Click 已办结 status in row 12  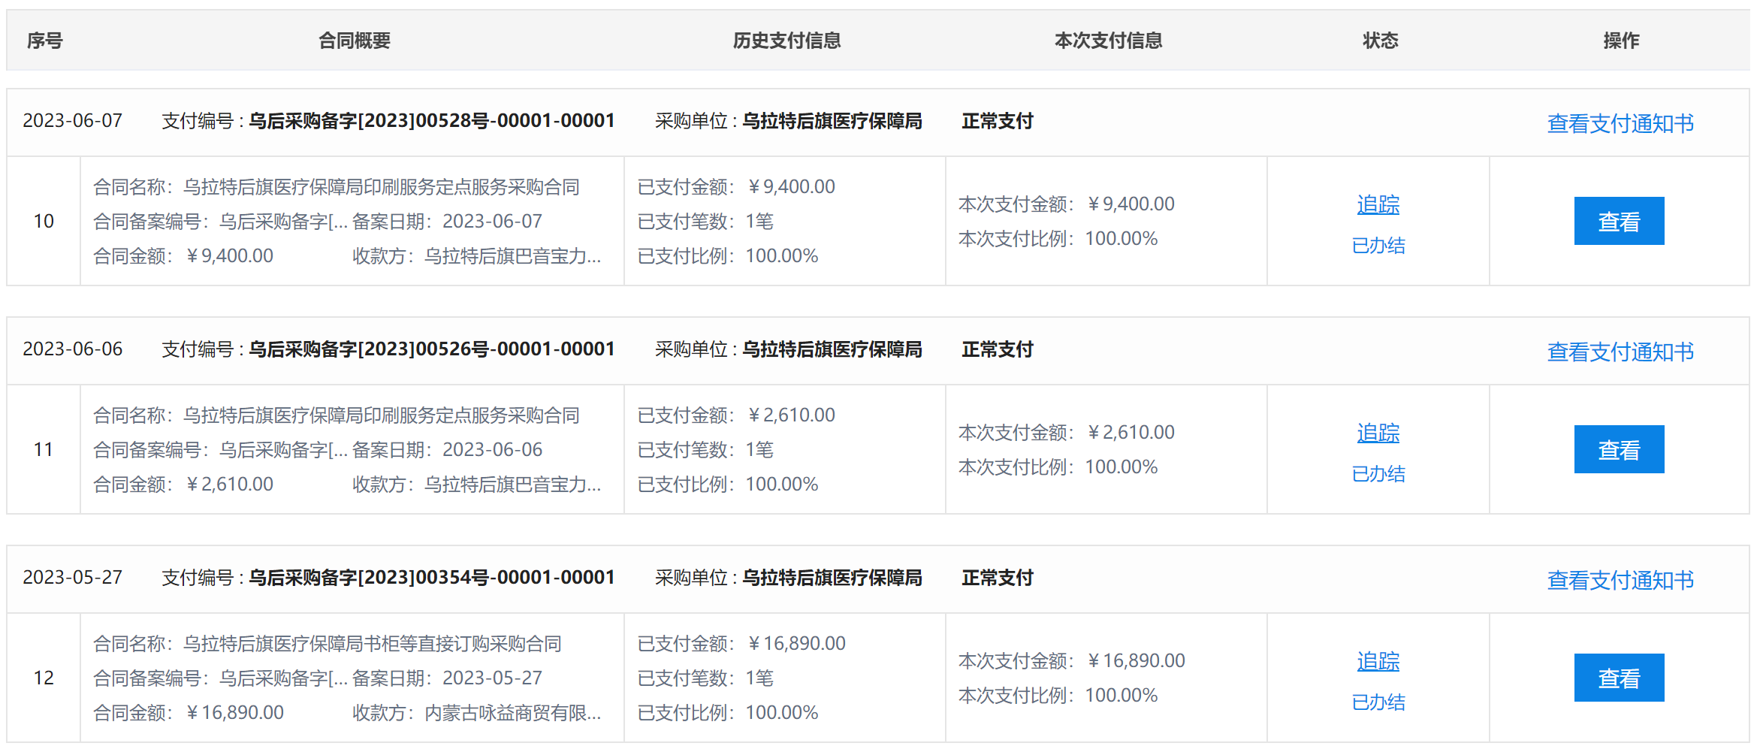1378,702
